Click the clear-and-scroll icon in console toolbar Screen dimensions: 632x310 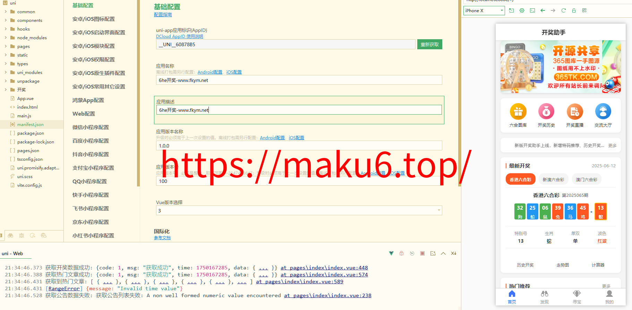tap(454, 253)
